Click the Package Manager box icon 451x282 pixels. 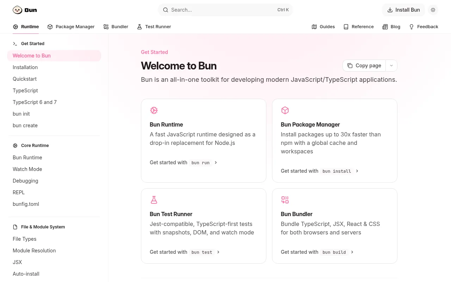pos(50,27)
